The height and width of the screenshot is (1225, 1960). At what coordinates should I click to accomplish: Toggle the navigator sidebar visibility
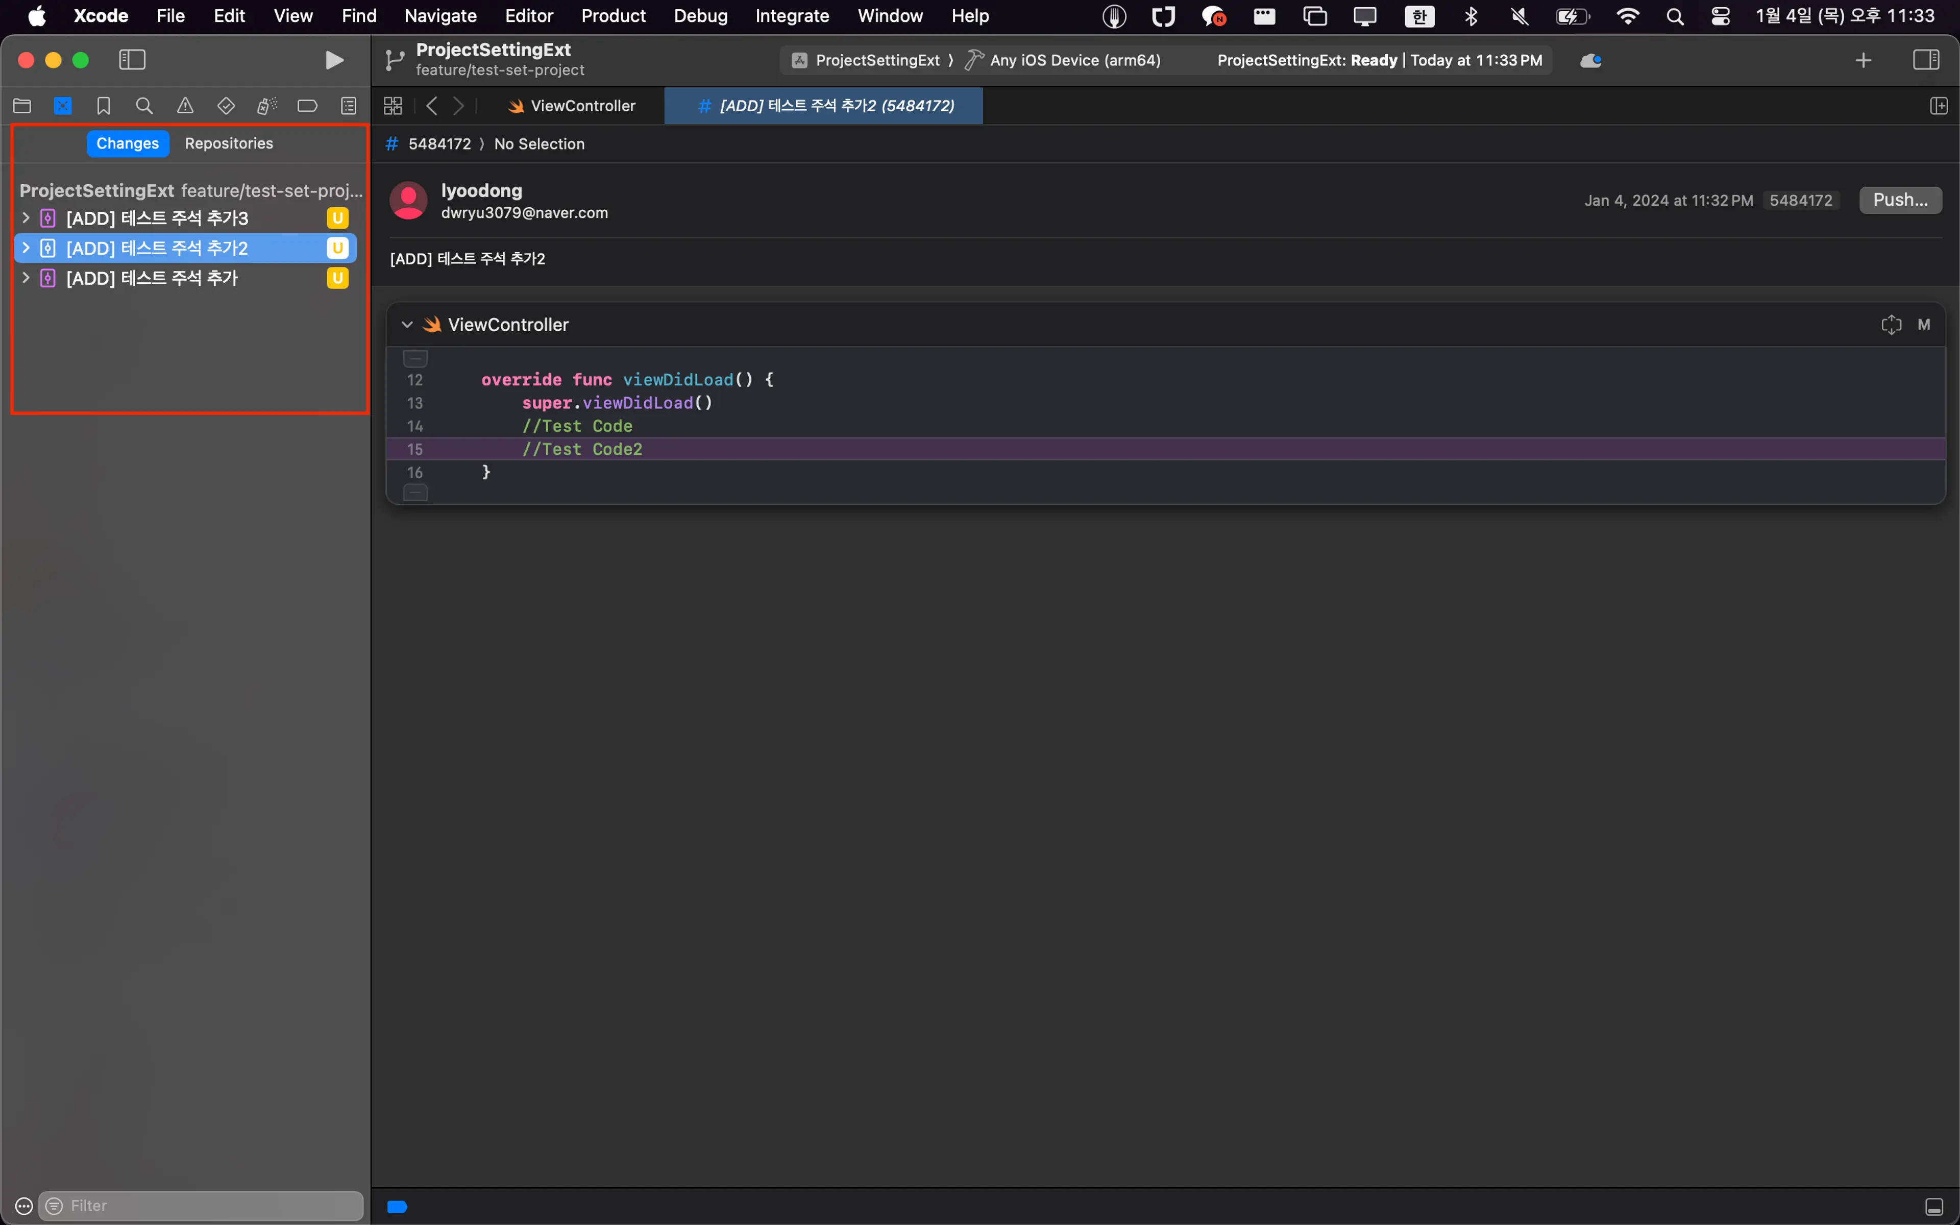tap(132, 60)
